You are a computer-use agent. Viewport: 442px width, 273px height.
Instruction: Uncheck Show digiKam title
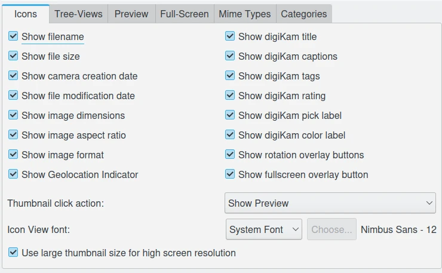click(x=230, y=37)
